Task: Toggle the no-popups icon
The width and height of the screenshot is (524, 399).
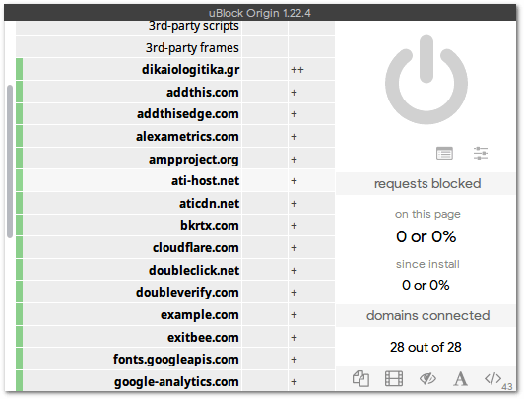Action: click(360, 378)
